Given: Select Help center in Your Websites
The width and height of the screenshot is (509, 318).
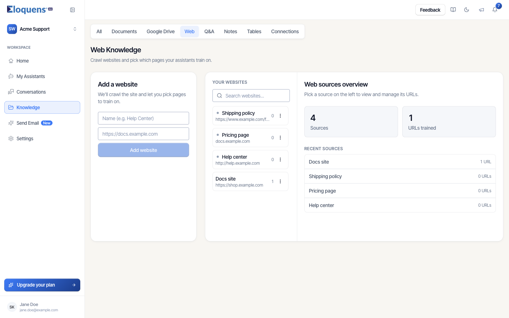Looking at the screenshot, I should pos(250,160).
